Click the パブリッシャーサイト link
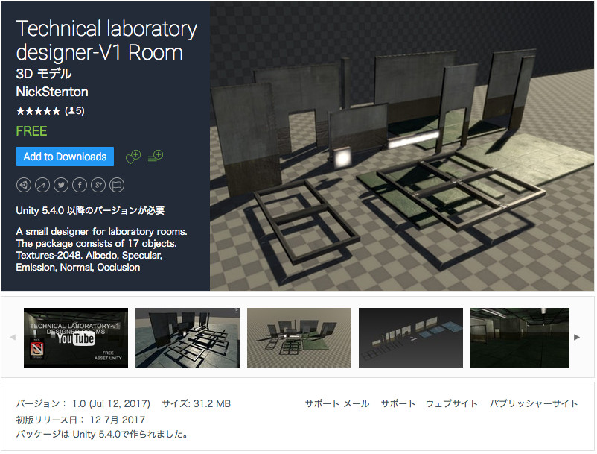Image resolution: width=597 pixels, height=454 pixels. (534, 404)
